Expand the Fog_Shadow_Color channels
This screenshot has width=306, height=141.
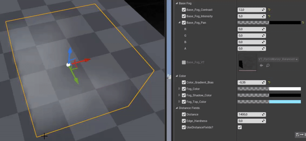coord(179,95)
